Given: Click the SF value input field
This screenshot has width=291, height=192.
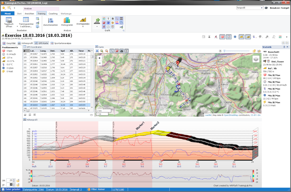Looking at the screenshot, I should (9, 184).
